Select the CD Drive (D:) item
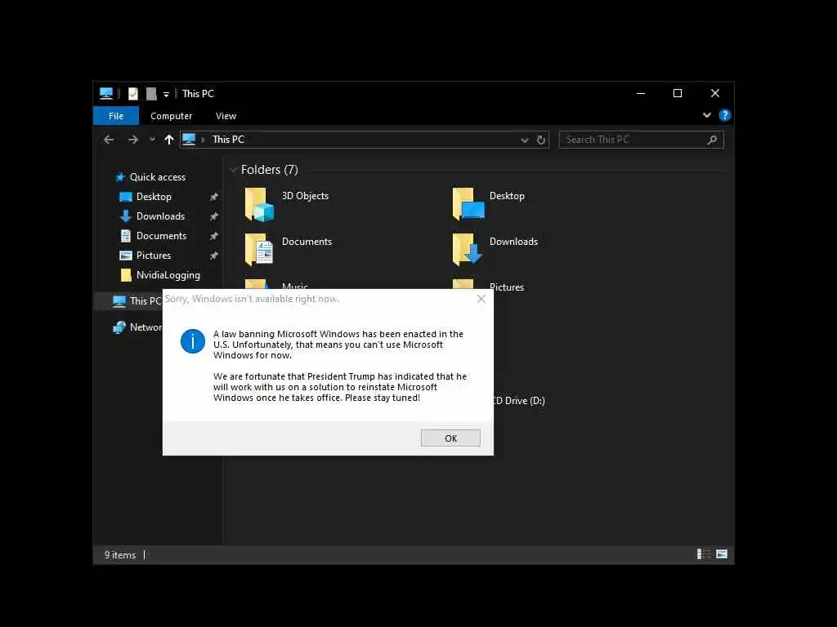The image size is (837, 627). click(519, 400)
